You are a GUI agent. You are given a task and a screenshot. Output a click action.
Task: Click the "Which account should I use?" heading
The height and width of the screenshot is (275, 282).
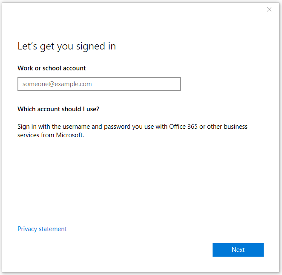(58, 109)
